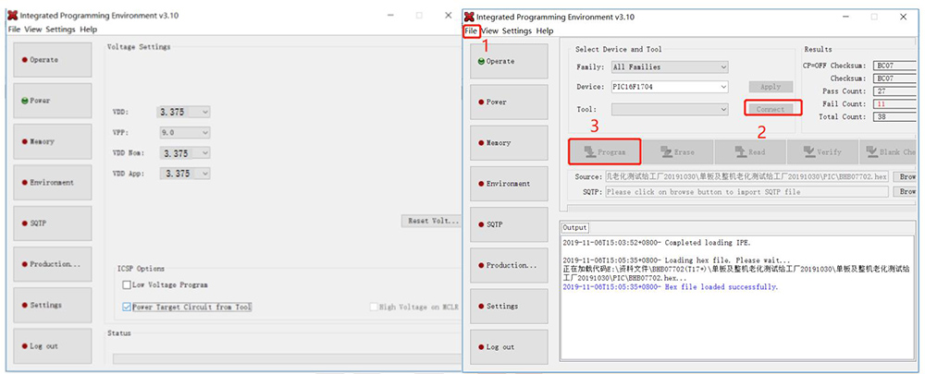Click the Read device button
The width and height of the screenshot is (925, 374).
(749, 151)
